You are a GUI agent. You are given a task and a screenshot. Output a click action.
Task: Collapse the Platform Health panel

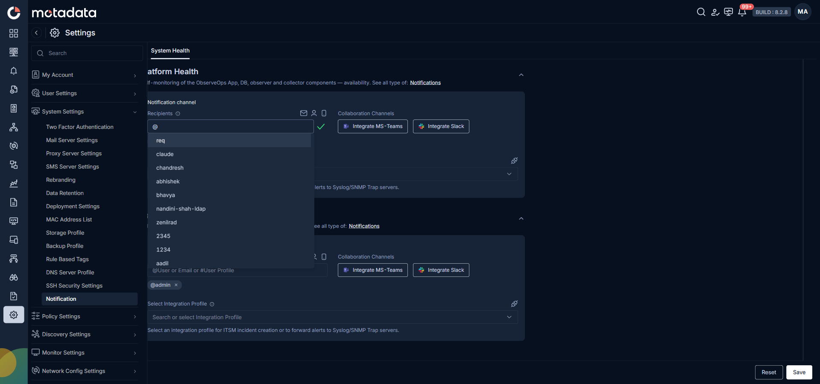(x=521, y=75)
